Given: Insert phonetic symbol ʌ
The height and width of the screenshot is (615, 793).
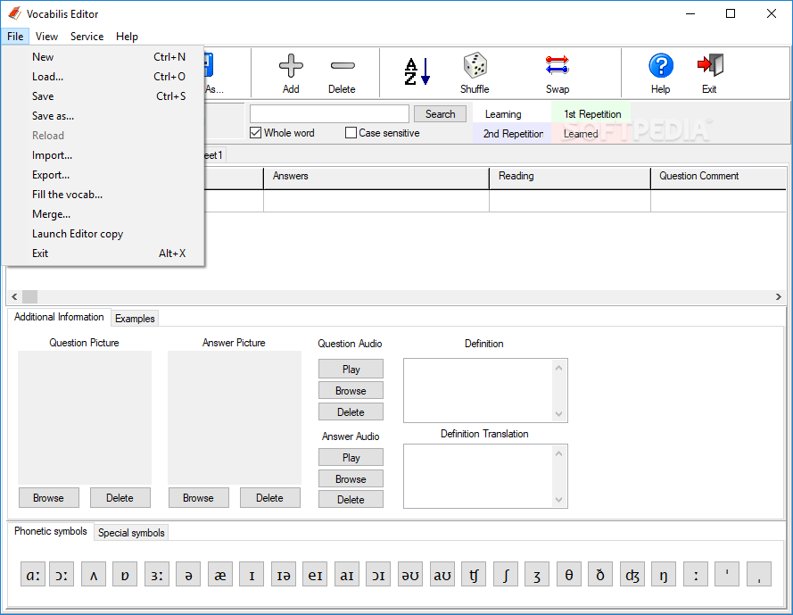Looking at the screenshot, I should pyautogui.click(x=94, y=575).
